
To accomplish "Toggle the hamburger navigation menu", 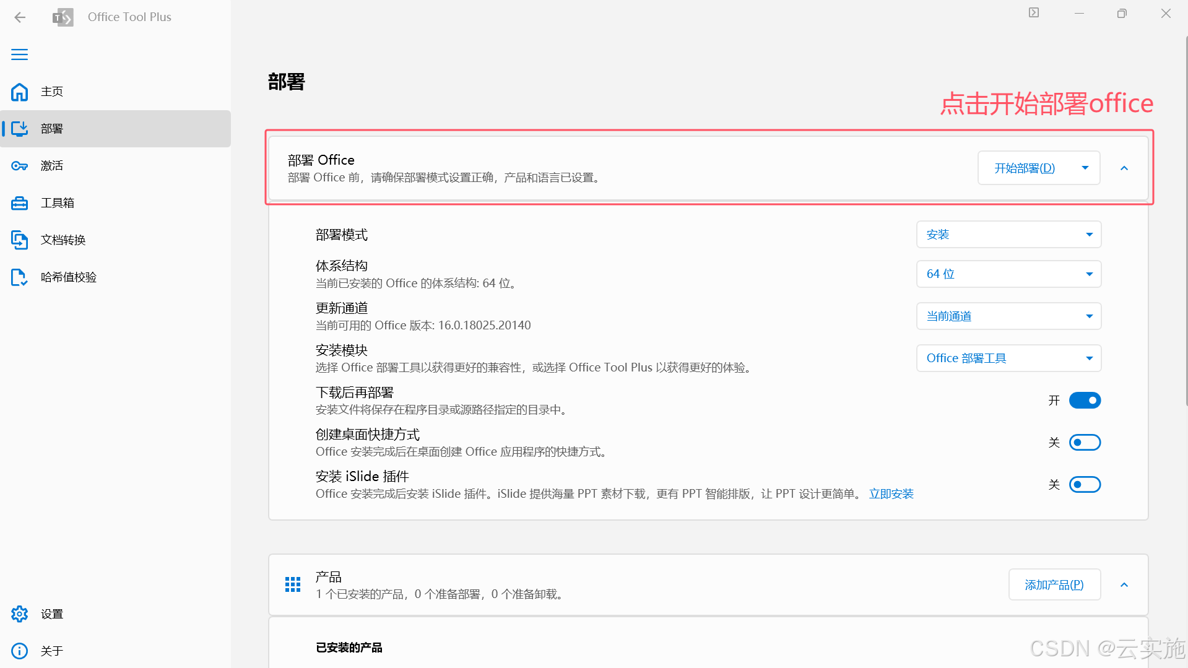I will tap(20, 54).
